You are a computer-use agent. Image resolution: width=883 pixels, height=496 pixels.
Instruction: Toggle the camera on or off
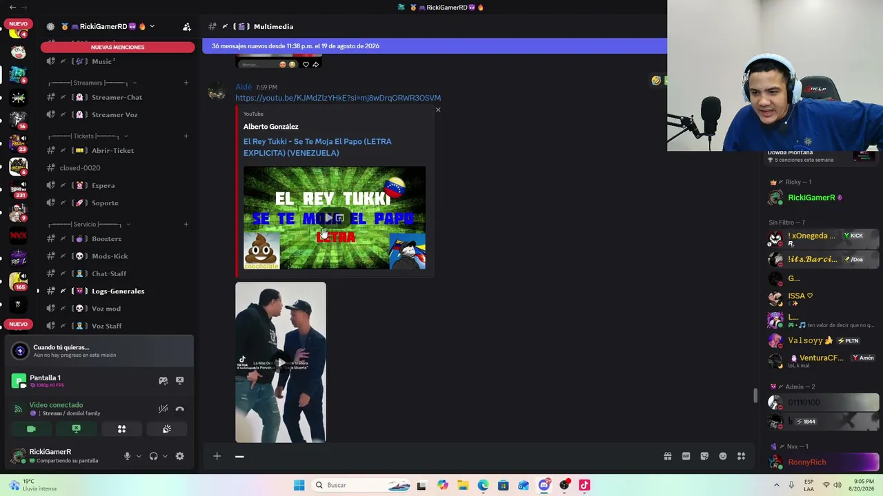31,429
